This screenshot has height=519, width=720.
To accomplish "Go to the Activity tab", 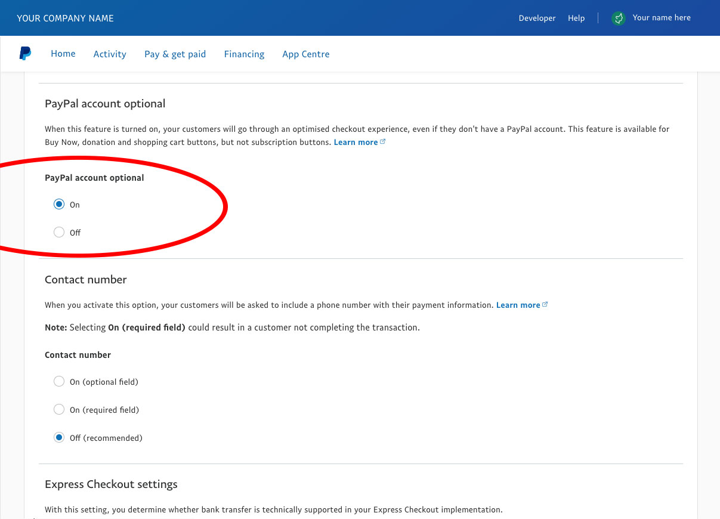I will [x=110, y=54].
